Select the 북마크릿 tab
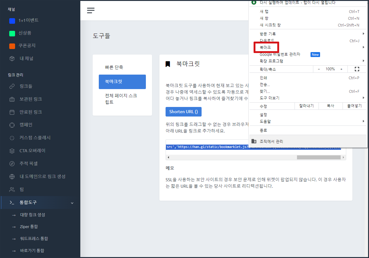The height and width of the screenshot is (258, 369). (122, 82)
